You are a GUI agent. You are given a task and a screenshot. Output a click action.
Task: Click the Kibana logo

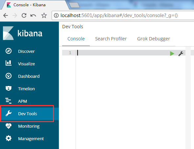(22, 33)
